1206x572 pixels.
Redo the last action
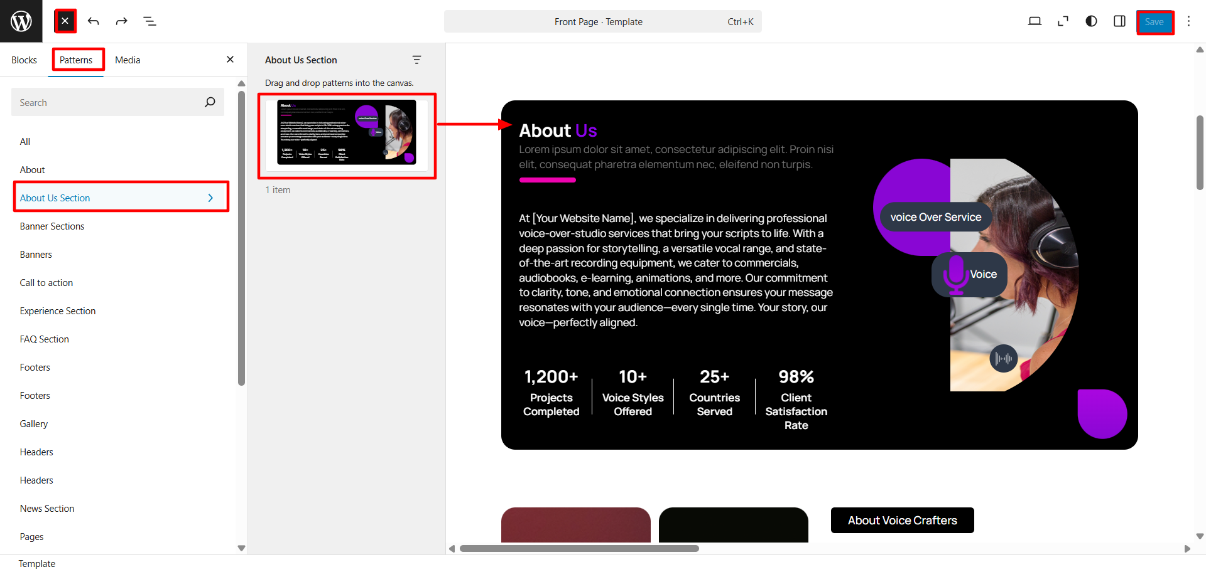click(122, 21)
